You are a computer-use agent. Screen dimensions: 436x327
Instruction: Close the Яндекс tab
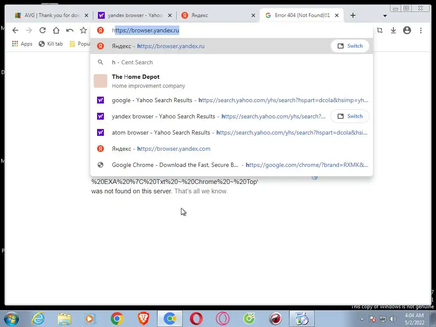[253, 16]
